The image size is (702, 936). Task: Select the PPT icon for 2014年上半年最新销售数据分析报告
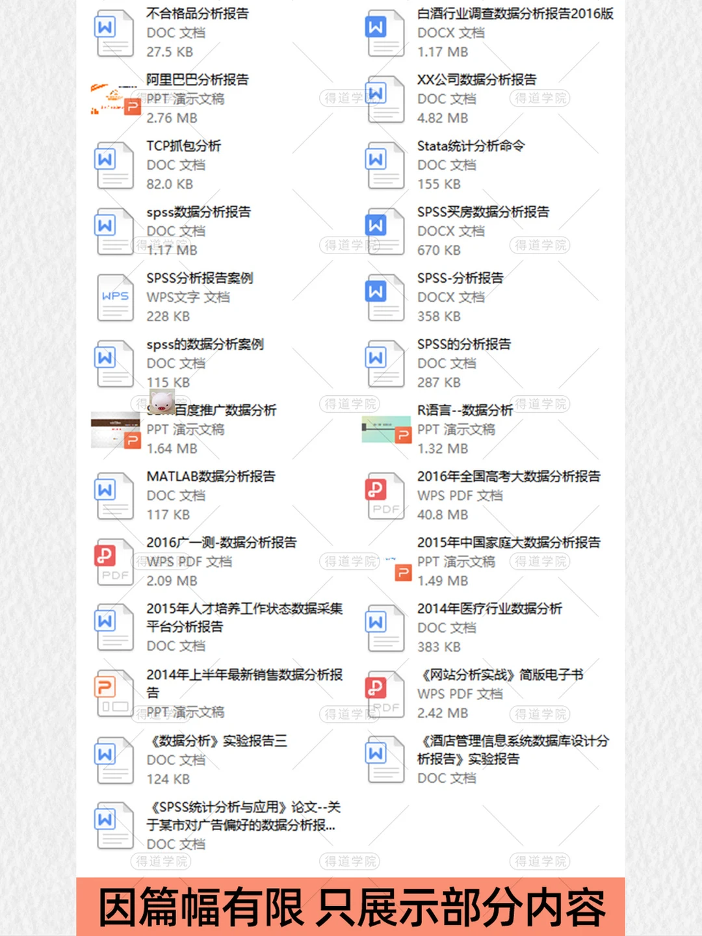pyautogui.click(x=114, y=693)
